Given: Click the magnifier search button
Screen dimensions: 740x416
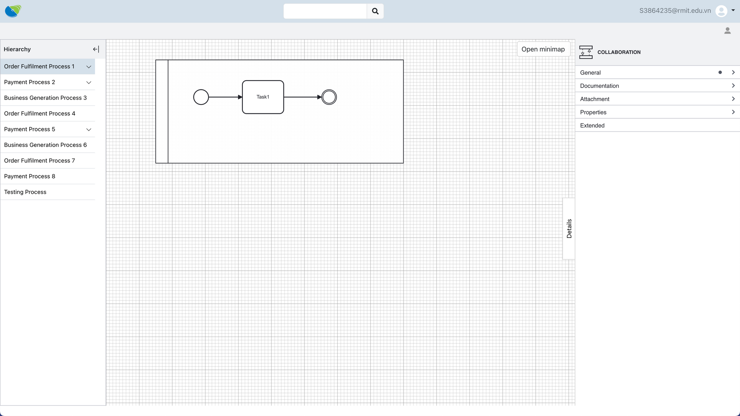Looking at the screenshot, I should tap(375, 11).
